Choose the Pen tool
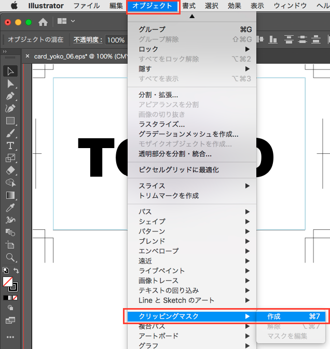The image size is (330, 349). [10, 96]
